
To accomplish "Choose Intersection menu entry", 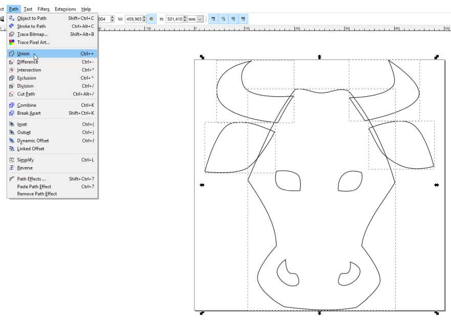I will pyautogui.click(x=52, y=70).
